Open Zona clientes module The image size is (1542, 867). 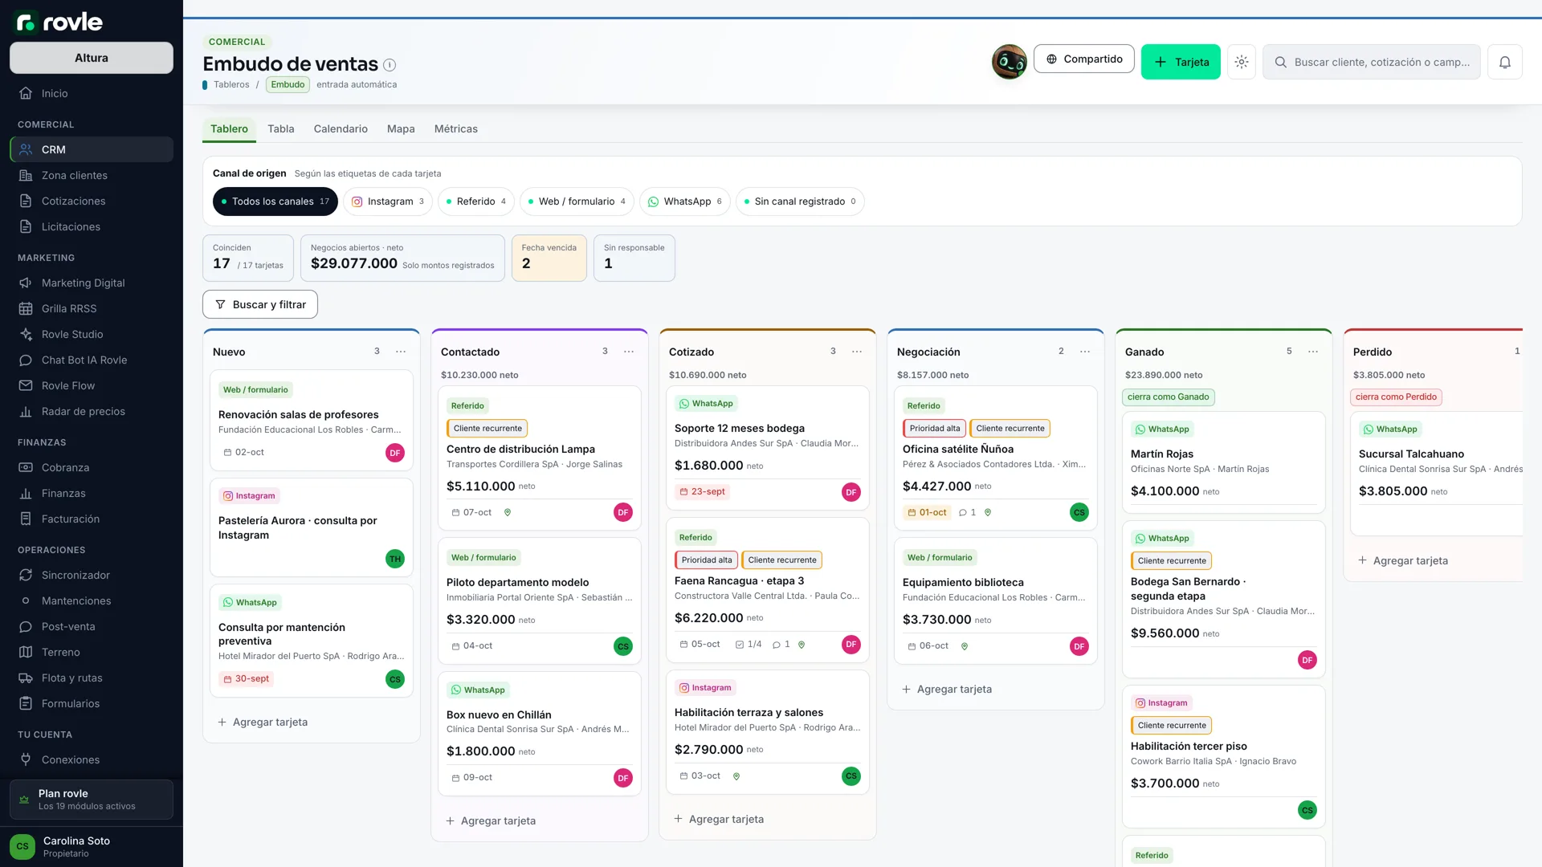(x=92, y=175)
